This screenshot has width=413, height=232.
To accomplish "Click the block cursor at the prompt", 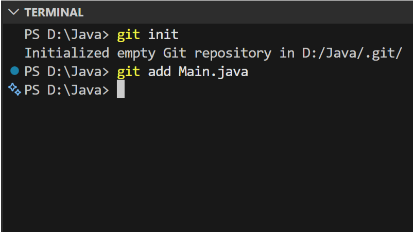I will 121,89.
